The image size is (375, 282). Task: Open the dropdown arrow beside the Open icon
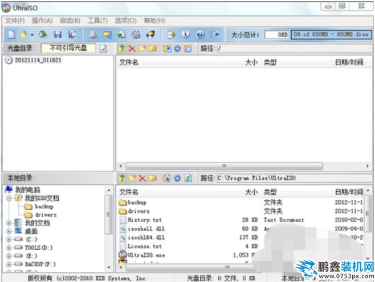tap(32, 35)
